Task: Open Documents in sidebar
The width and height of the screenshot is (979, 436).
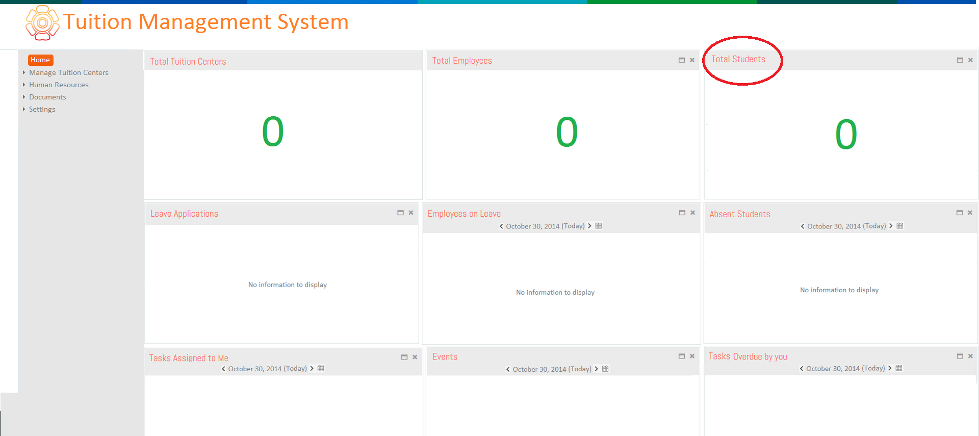Action: [x=47, y=97]
